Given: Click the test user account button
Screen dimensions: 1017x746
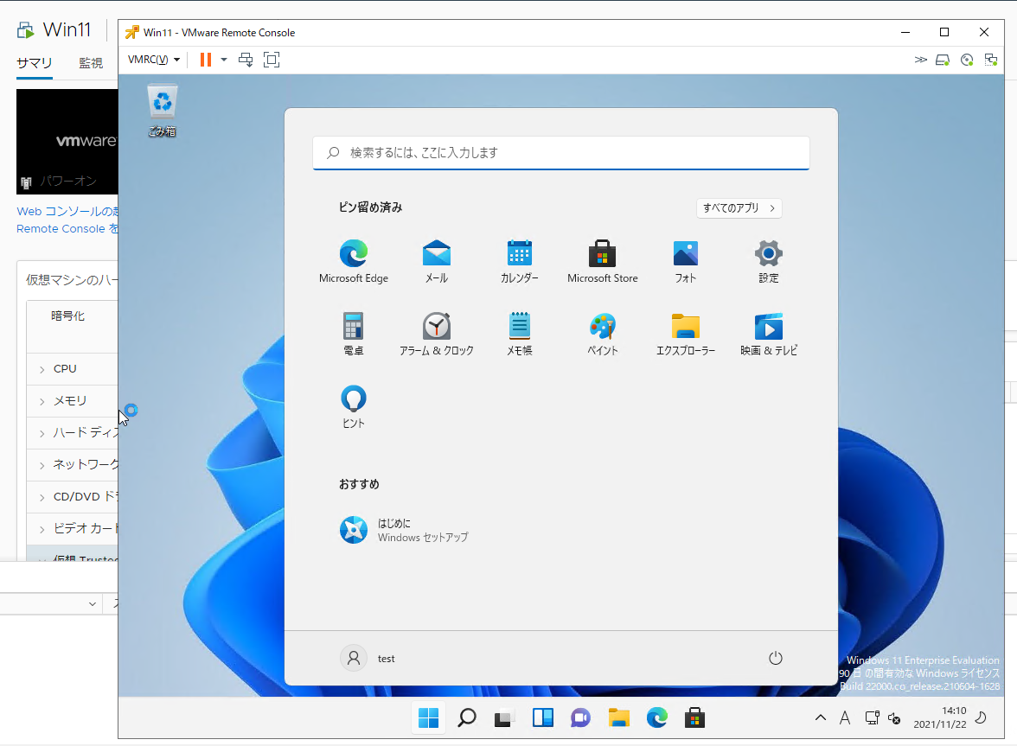Looking at the screenshot, I should tap(368, 659).
